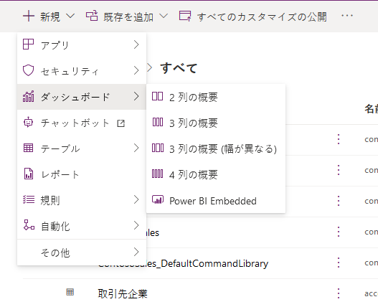Click the robot icon for チャットボット
This screenshot has height=307, width=378.
pos(28,122)
